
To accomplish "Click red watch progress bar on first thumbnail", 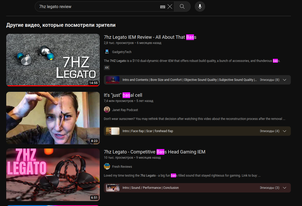I will tap(53, 86).
